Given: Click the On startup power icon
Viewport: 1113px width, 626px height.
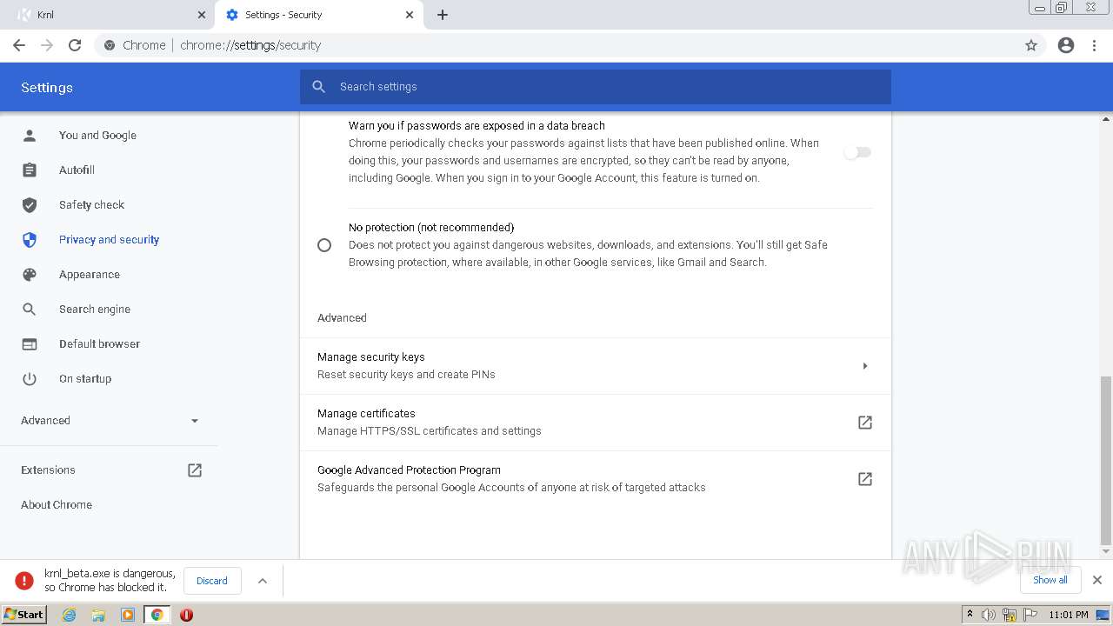Looking at the screenshot, I should pos(30,378).
